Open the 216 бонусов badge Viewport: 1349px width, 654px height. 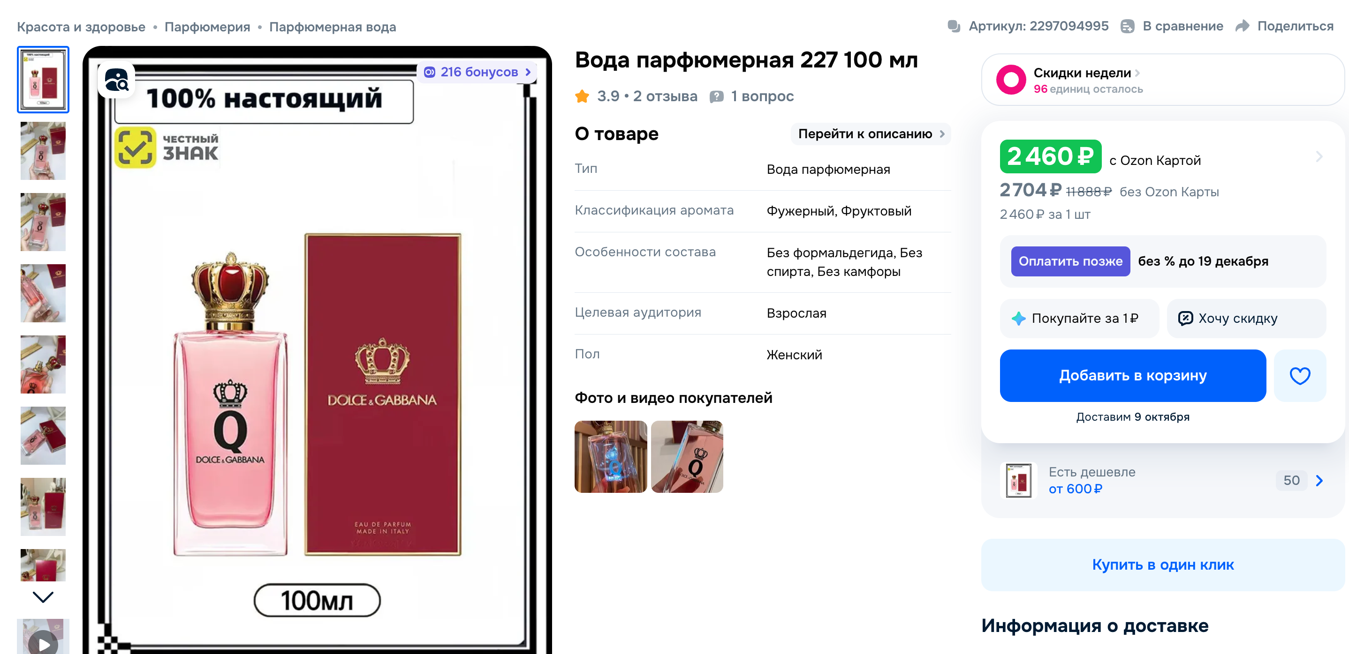click(x=477, y=72)
